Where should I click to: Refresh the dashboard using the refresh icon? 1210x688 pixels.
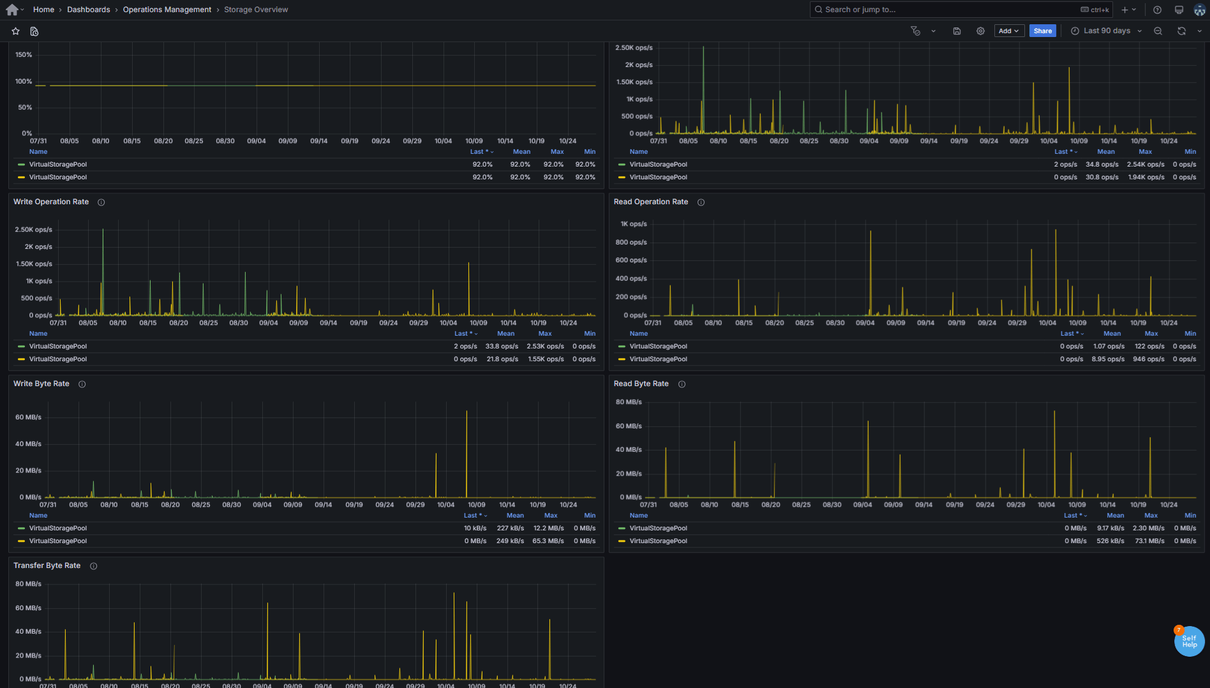coord(1181,31)
